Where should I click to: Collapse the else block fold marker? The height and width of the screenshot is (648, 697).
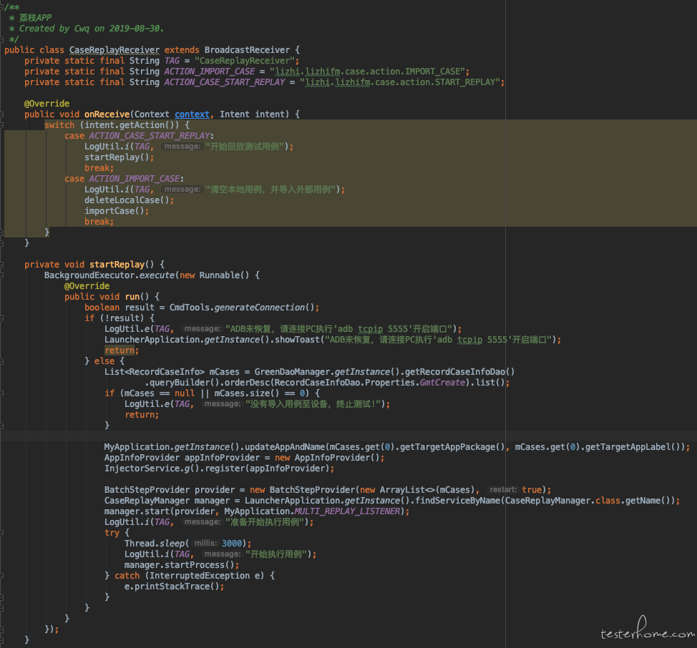coord(1,361)
